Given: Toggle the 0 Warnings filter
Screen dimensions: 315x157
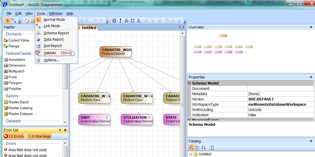Looking at the screenshot, I should (39, 136).
